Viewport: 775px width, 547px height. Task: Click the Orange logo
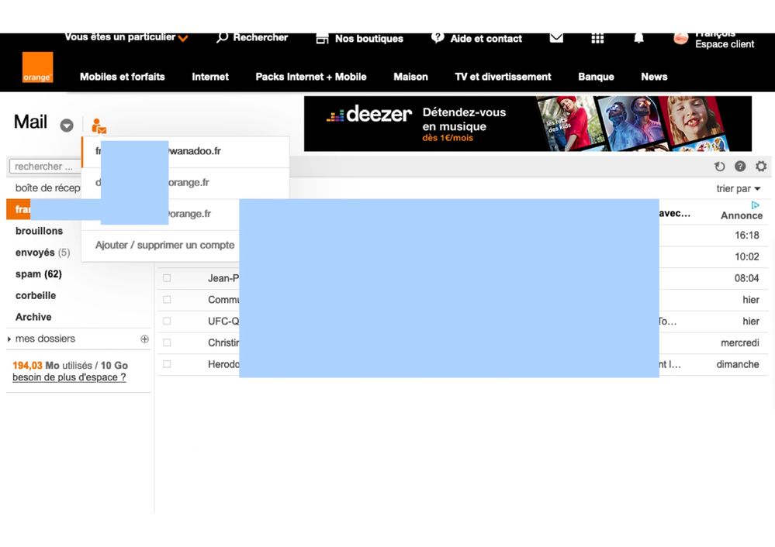click(x=37, y=67)
